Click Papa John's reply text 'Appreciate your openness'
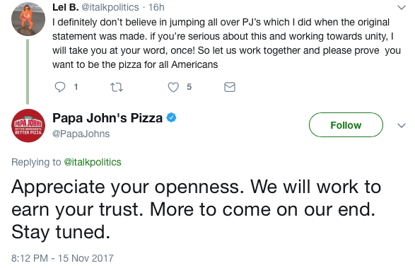The width and height of the screenshot is (415, 268). (127, 187)
